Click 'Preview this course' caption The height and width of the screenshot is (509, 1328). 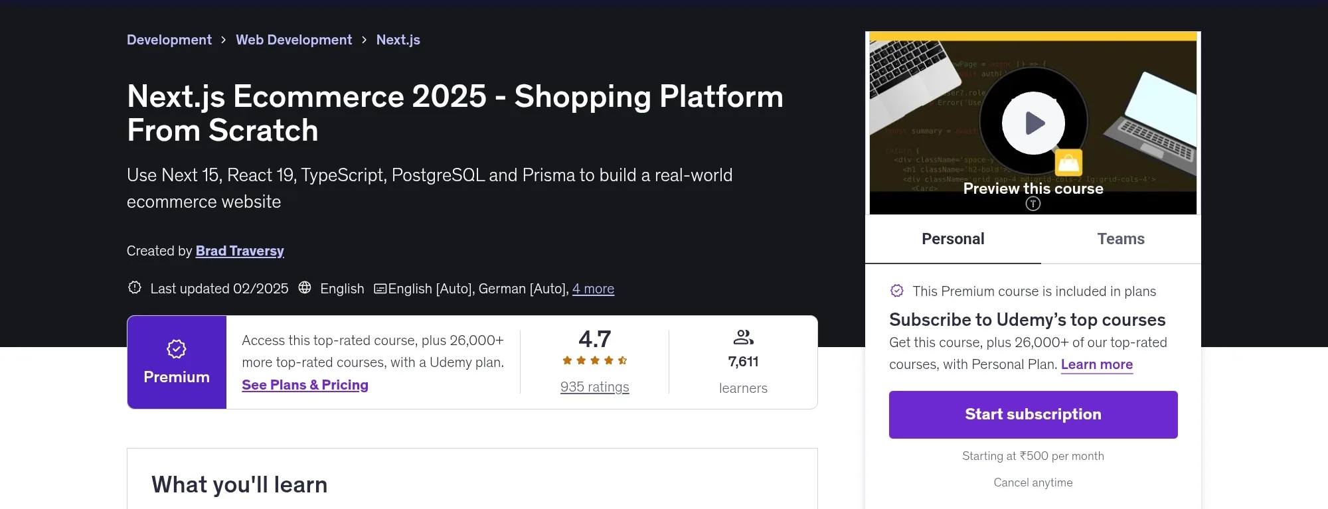(x=1033, y=188)
